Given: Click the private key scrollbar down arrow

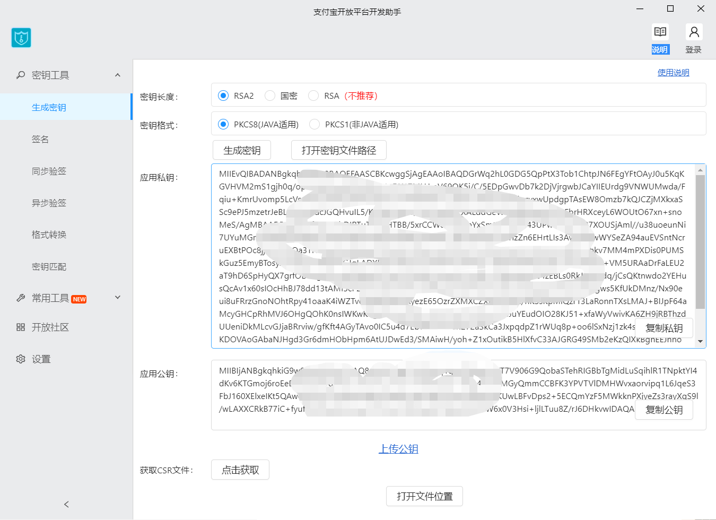Looking at the screenshot, I should point(700,342).
